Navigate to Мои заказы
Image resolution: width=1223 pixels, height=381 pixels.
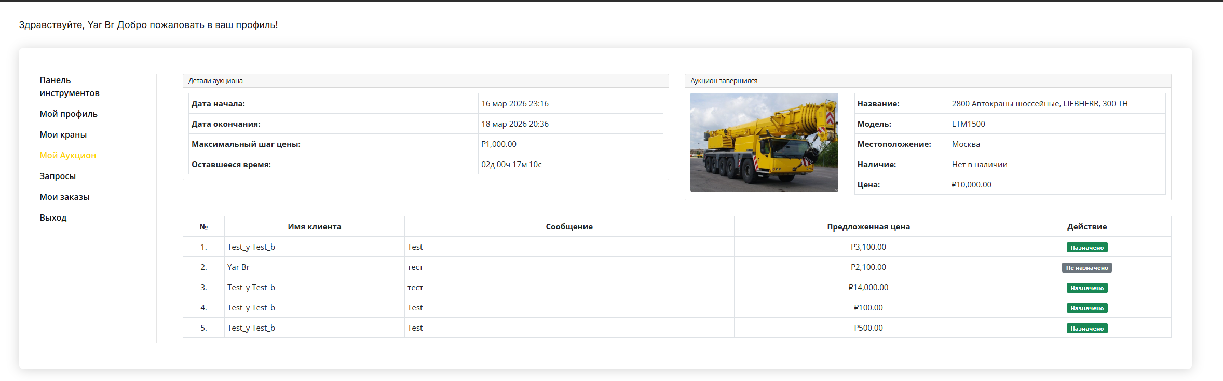click(65, 197)
